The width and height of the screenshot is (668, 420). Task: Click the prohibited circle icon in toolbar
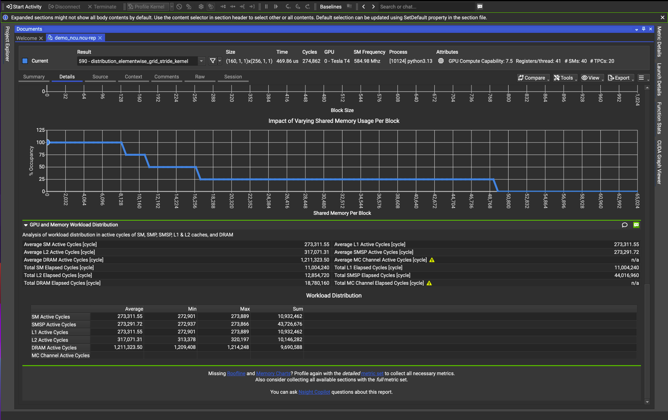tap(179, 7)
